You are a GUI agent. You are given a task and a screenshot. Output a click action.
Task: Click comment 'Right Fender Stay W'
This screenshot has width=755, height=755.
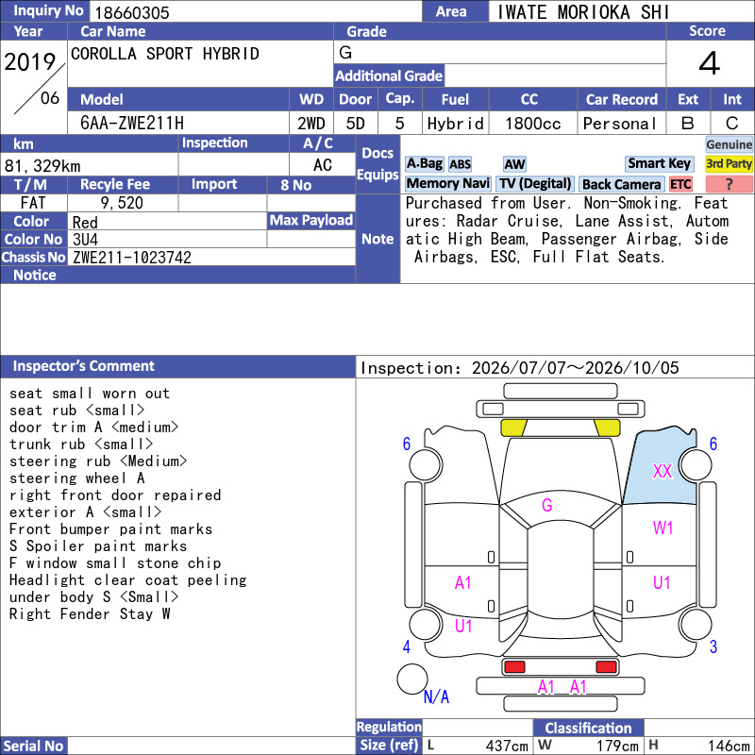point(90,614)
